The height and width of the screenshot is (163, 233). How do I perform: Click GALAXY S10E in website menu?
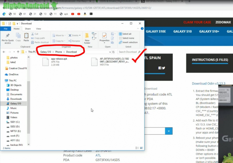[x=156, y=31]
